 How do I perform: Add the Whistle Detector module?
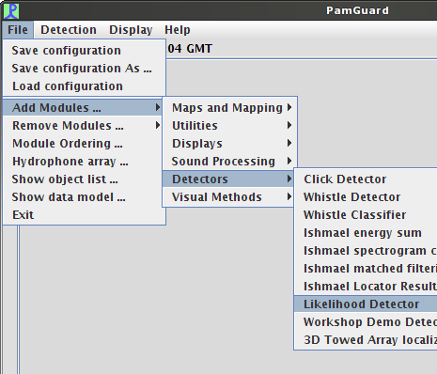366,197
